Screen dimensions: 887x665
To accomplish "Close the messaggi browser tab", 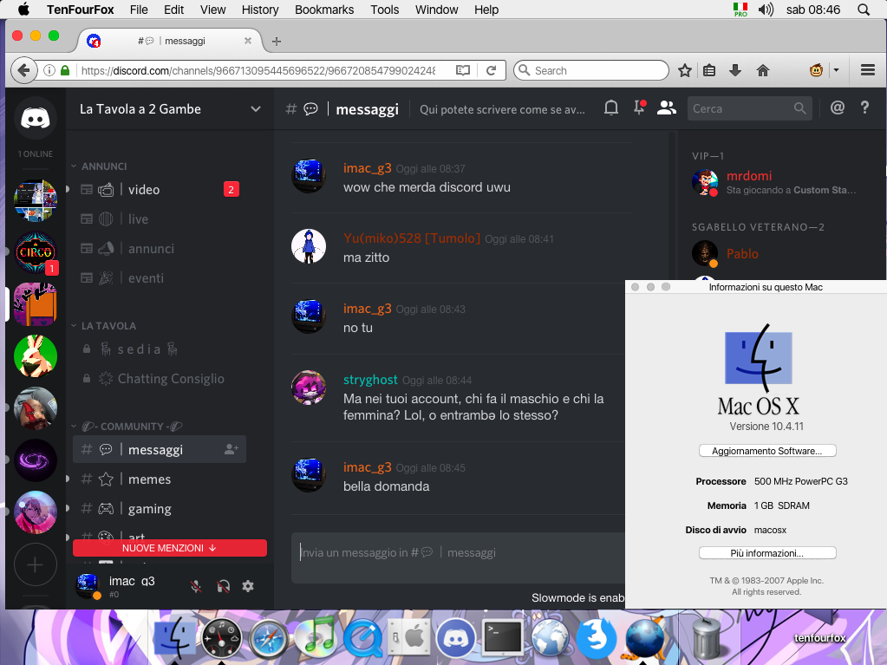I will pyautogui.click(x=247, y=41).
